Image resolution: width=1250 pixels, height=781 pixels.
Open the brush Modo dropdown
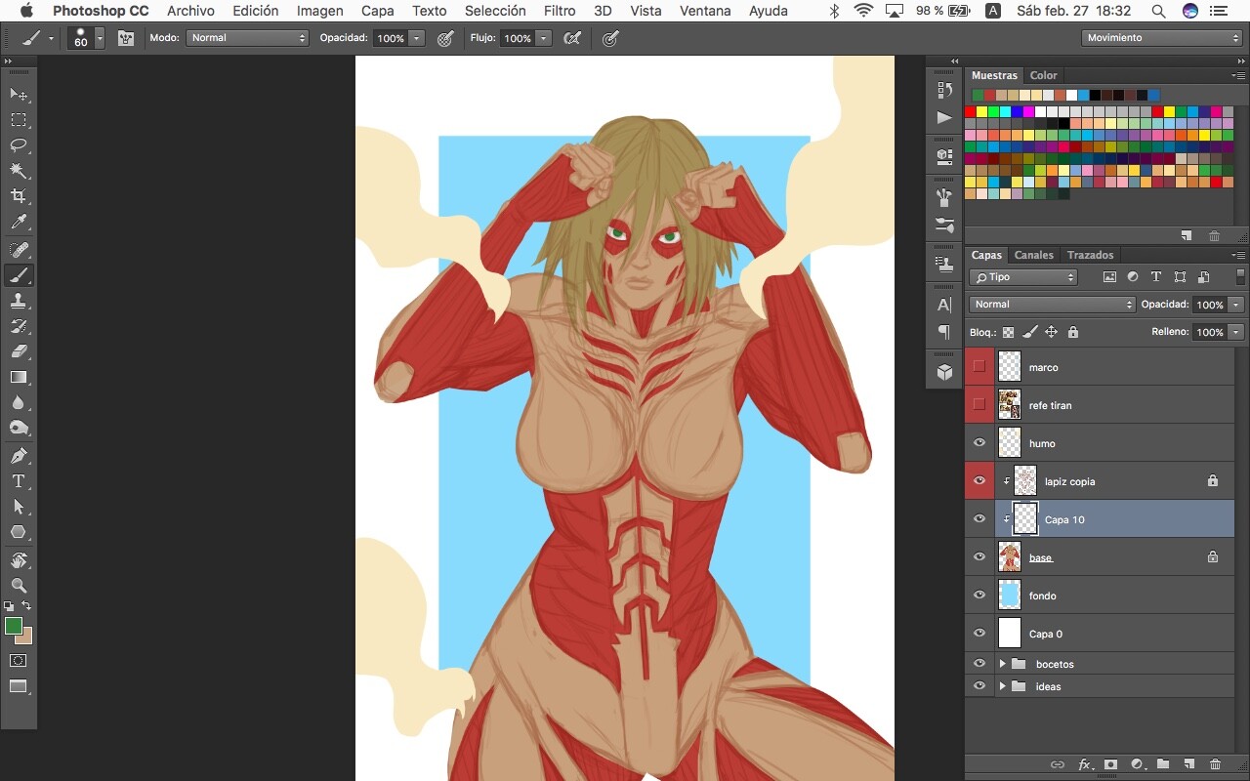248,38
